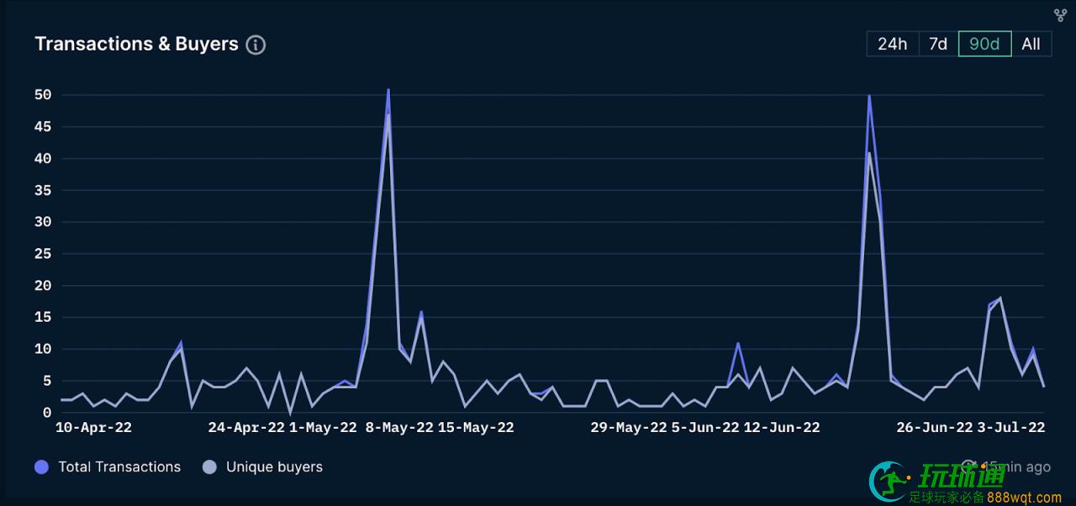Click the 26-Jun-22 axis label

935,427
